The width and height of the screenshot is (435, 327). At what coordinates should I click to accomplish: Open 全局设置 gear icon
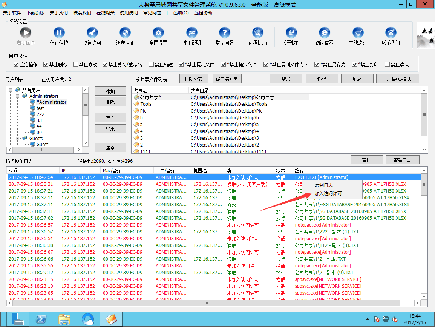[158, 33]
